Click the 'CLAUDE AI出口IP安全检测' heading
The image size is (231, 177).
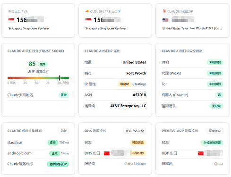[182, 51]
